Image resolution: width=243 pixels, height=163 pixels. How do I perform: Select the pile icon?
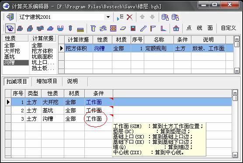pyautogui.click(x=70, y=28)
